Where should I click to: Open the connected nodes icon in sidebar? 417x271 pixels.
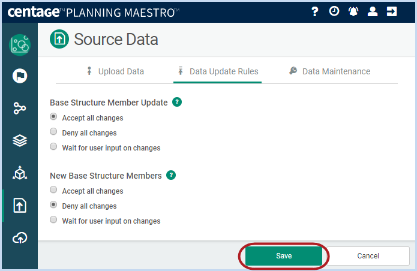tap(20, 108)
